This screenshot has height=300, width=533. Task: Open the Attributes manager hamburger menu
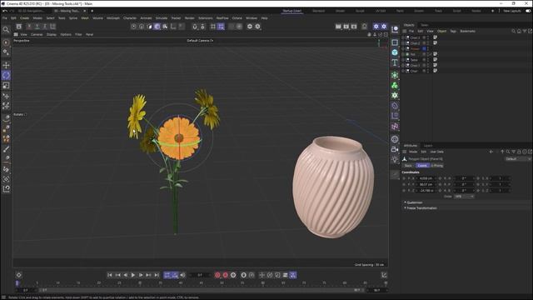tap(404, 152)
